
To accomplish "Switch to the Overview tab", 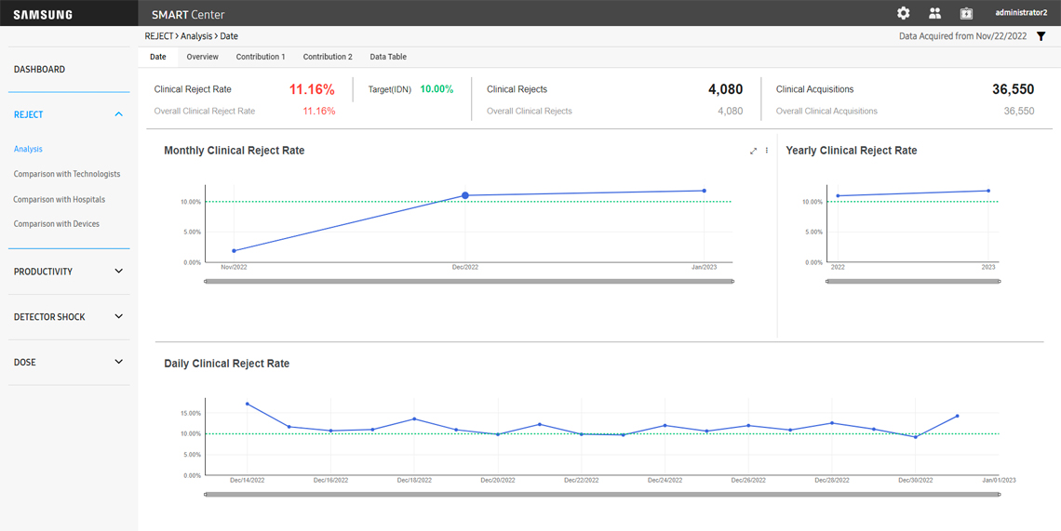I will click(x=202, y=57).
